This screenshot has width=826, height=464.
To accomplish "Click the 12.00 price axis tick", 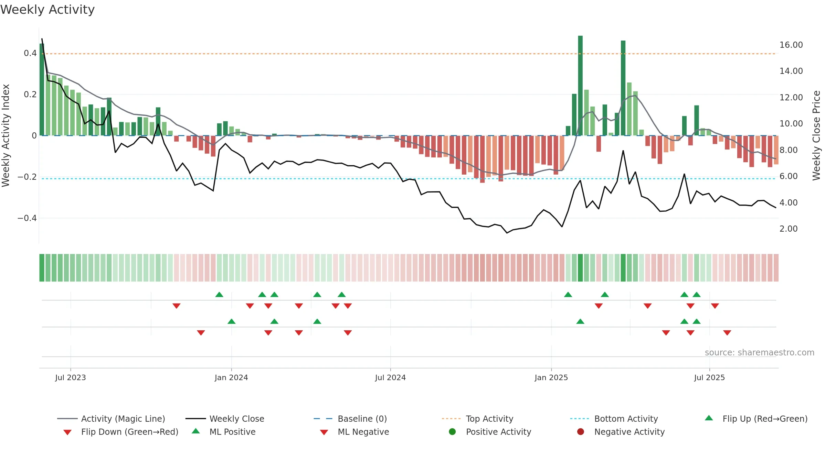I will (791, 97).
